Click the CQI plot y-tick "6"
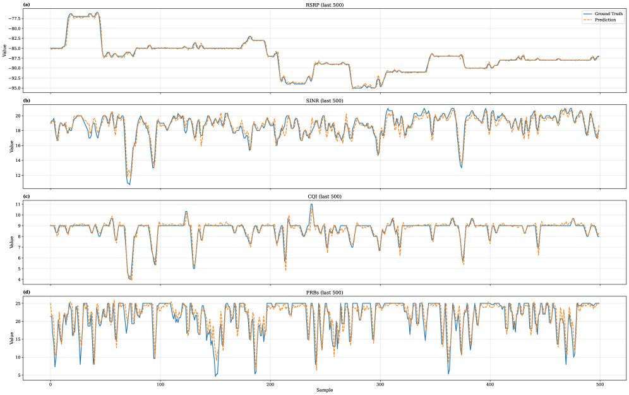The height and width of the screenshot is (395, 629). point(19,258)
